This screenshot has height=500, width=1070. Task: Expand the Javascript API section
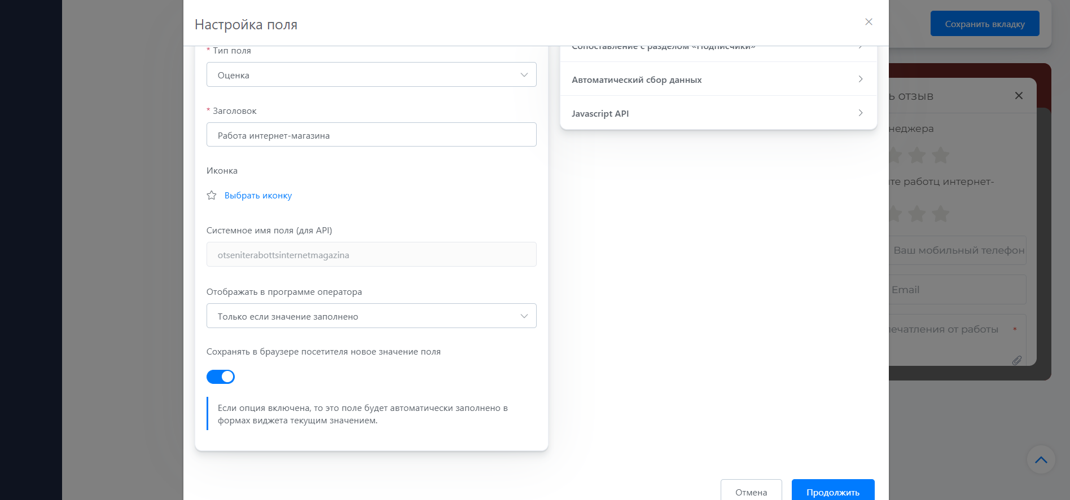coord(600,114)
